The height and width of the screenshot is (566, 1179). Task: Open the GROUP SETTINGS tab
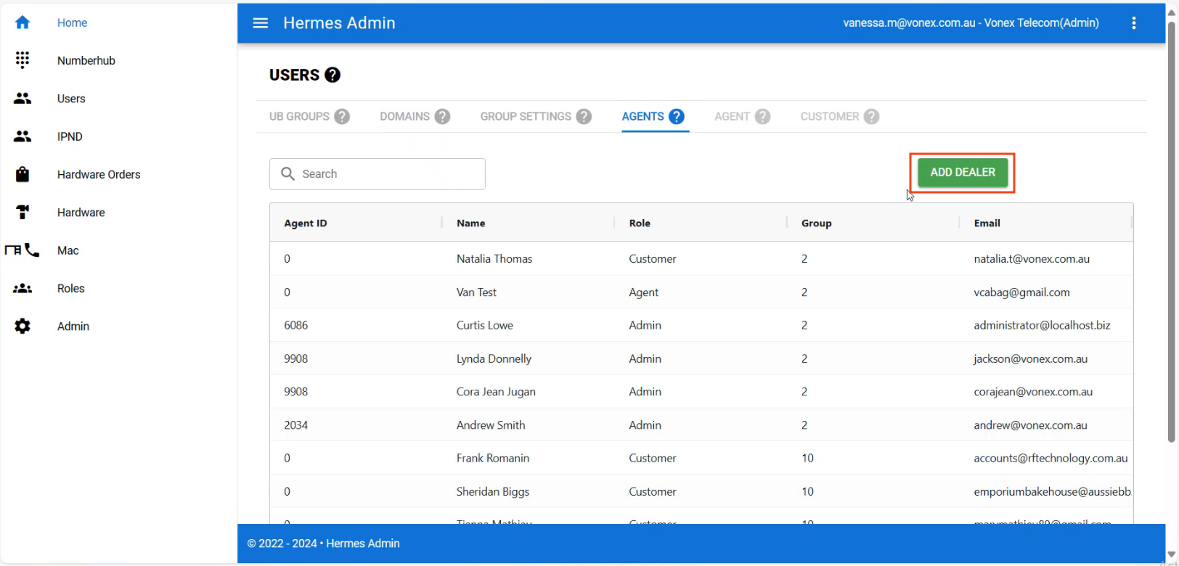coord(526,116)
